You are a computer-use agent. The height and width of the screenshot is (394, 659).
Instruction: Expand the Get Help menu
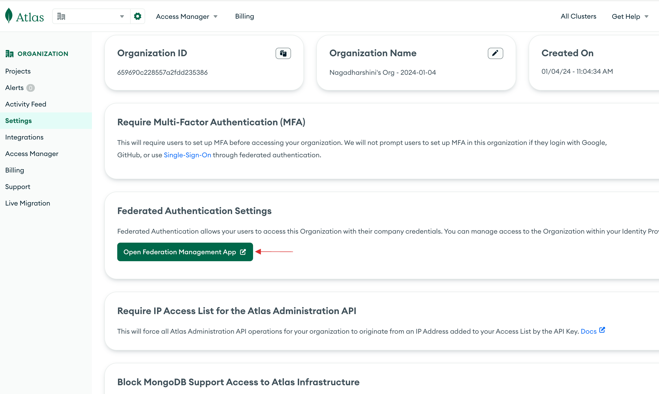630,17
